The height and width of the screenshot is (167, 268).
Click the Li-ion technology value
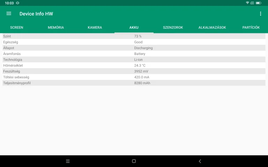click(138, 59)
